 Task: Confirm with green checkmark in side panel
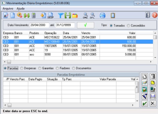pos(145,104)
